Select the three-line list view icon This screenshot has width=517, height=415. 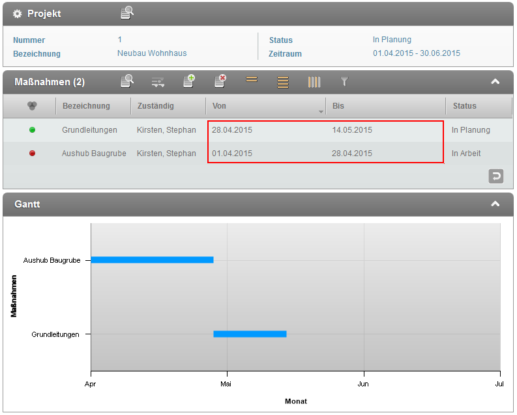tap(283, 82)
